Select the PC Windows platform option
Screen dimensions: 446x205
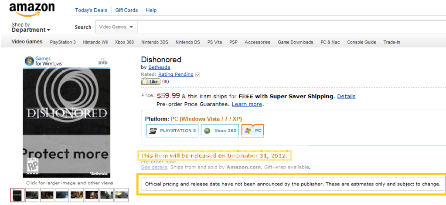pos(252,131)
